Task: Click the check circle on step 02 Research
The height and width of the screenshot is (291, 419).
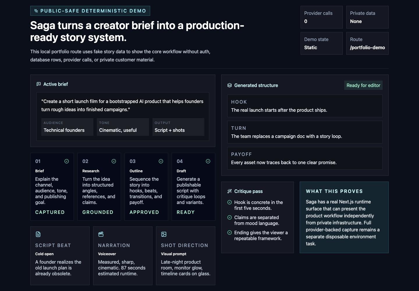Action: 114,161
